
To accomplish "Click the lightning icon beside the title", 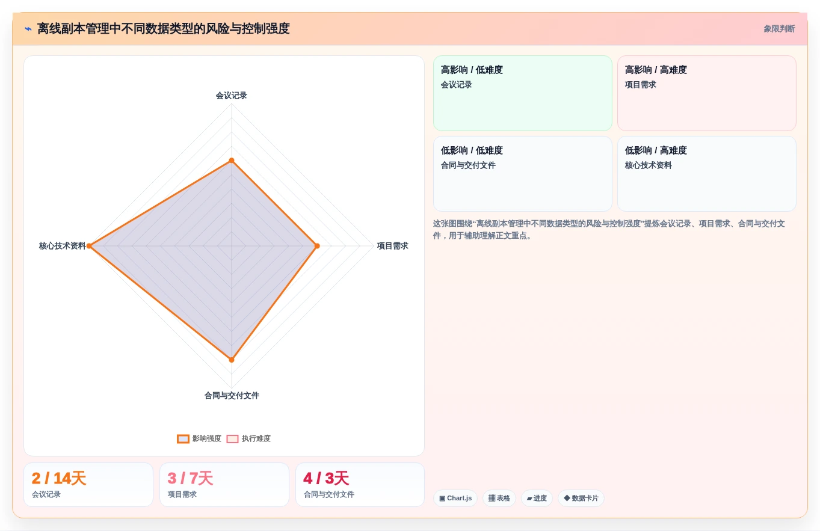I will [x=28, y=29].
